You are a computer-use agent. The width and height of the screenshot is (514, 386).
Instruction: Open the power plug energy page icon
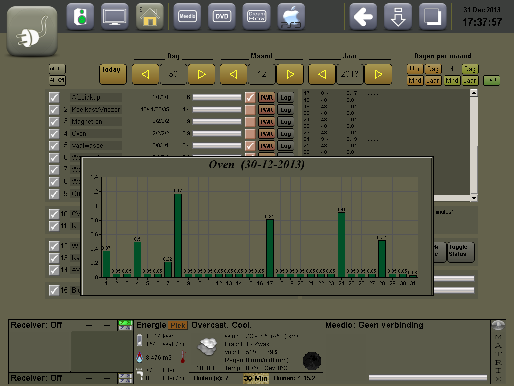[x=32, y=31]
